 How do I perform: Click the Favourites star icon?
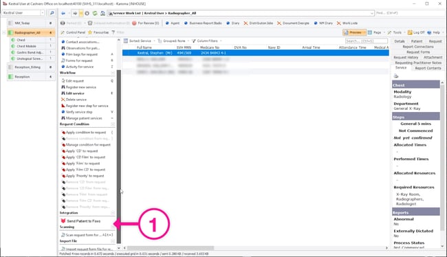90,32
